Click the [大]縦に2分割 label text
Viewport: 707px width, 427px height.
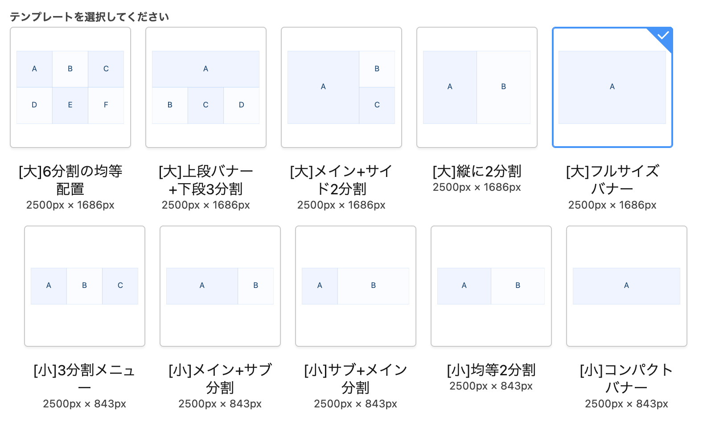click(477, 171)
